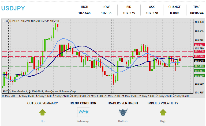Click the High volatility label
Viewport: 206px width, 126px height.
(163, 121)
